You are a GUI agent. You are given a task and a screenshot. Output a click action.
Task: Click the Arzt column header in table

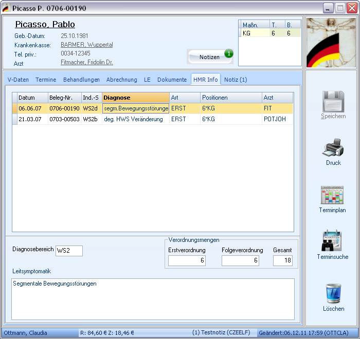(278, 98)
